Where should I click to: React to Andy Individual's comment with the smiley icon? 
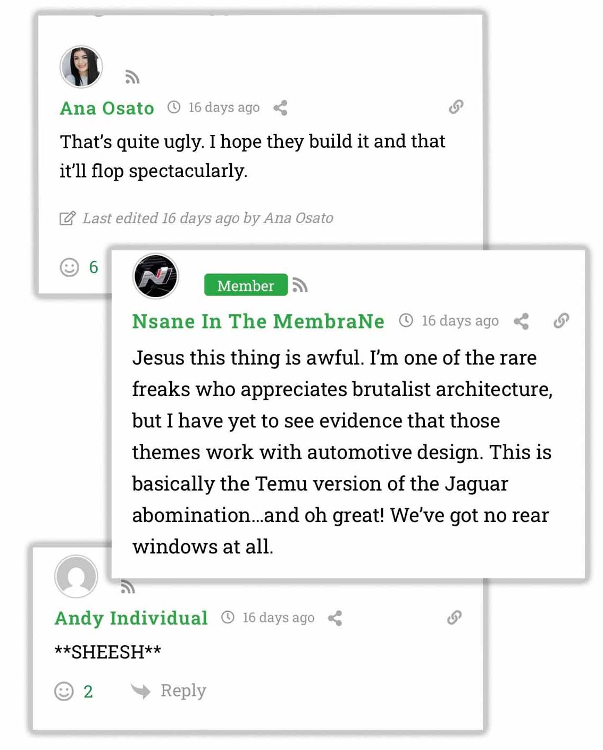[x=64, y=691]
